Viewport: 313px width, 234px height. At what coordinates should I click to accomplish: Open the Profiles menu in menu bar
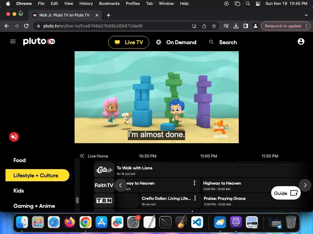pos(133,4)
